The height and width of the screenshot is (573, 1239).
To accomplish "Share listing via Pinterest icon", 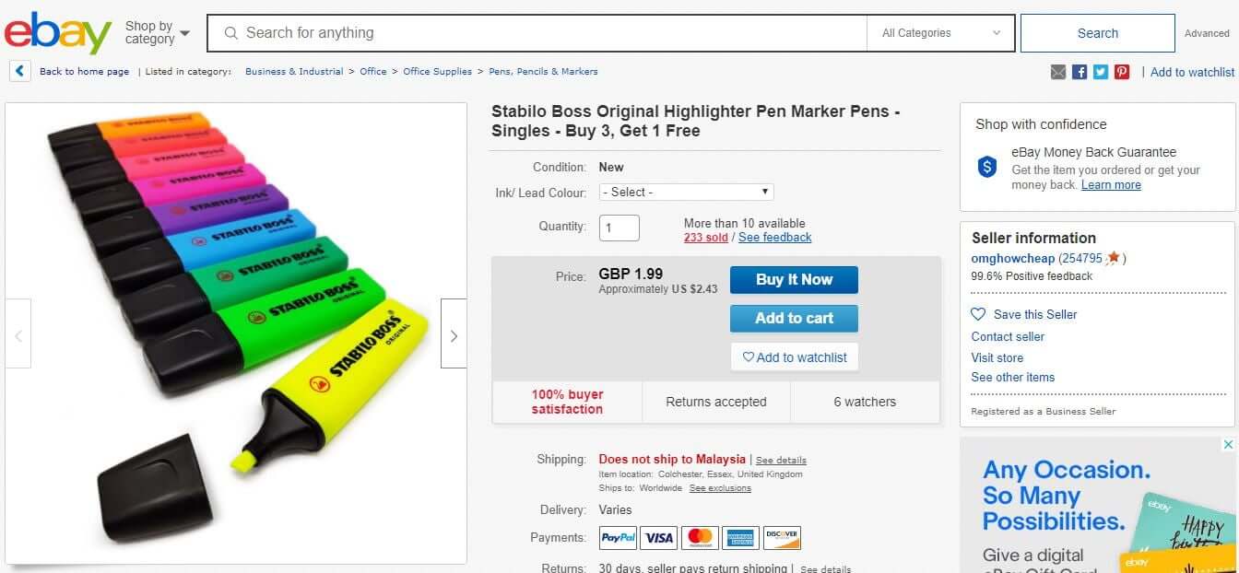I will click(x=1122, y=72).
